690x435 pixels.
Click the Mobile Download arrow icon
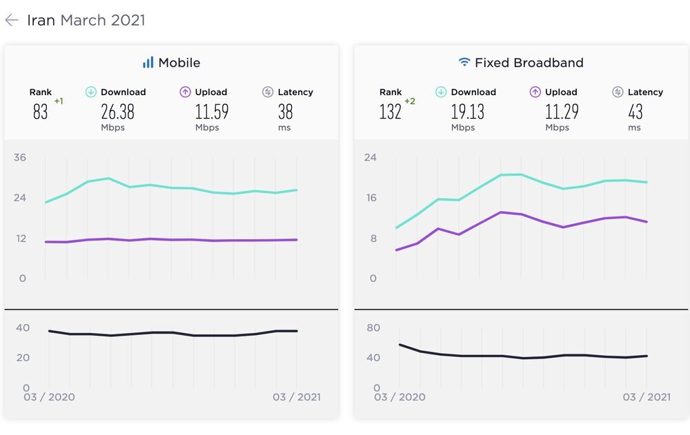pyautogui.click(x=91, y=92)
